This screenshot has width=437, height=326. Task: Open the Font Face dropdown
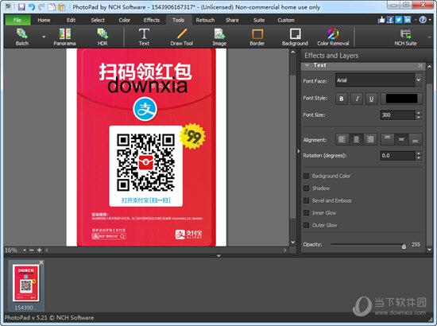(x=418, y=80)
